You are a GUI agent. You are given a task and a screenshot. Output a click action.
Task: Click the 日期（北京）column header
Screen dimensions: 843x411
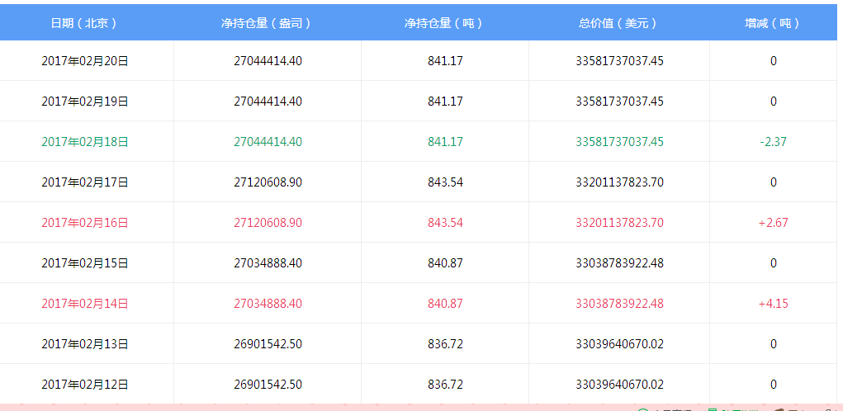84,23
